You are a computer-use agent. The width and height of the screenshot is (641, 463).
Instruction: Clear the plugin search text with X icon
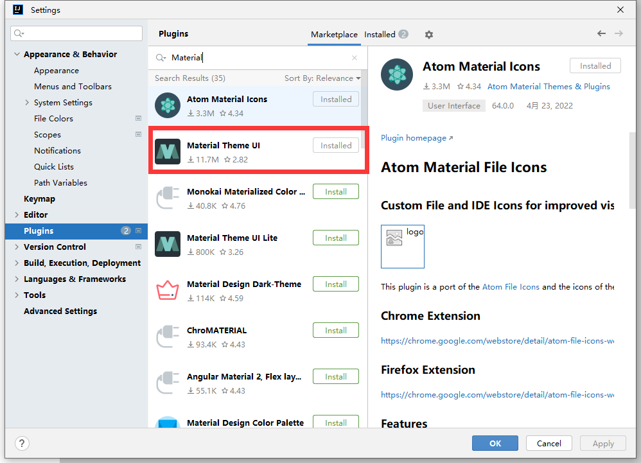click(x=355, y=58)
